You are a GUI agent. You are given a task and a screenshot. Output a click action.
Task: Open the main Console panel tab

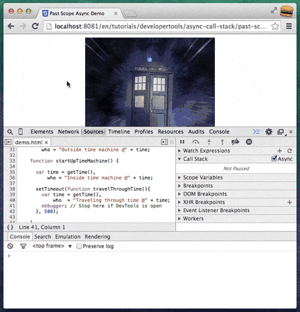[x=219, y=132]
